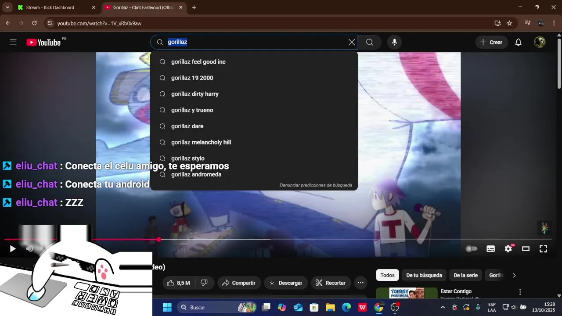Open the Estar Contigo video title
562x316 pixels.
tap(456, 291)
